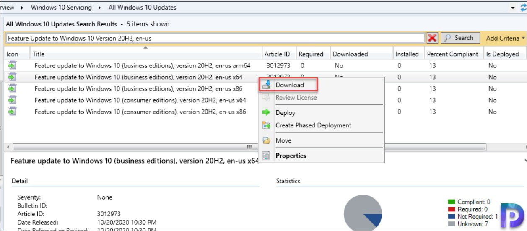This screenshot has height=231, width=527.
Task: Click the Properties sheet icon
Action: coord(266,156)
